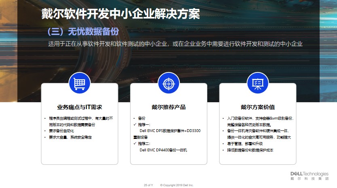Screen dimensions: 337x188
Task: Click the page number 25 of Y
Action: coord(148,185)
